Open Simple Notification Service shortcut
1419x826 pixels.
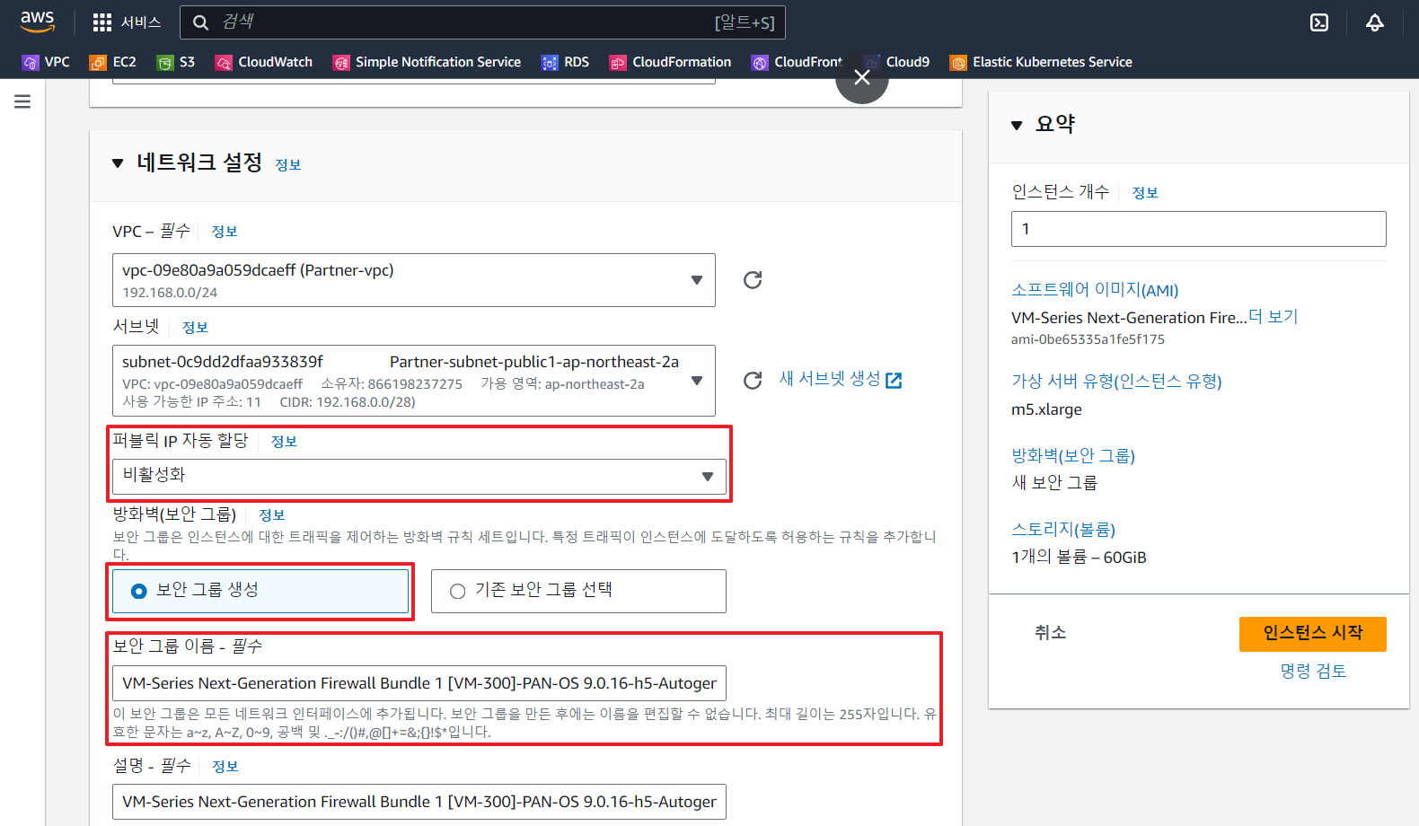tap(427, 62)
